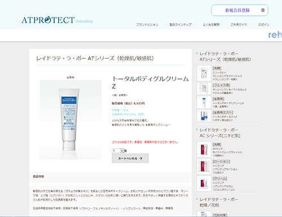Open the ブランドビジョン menu item

point(147,25)
